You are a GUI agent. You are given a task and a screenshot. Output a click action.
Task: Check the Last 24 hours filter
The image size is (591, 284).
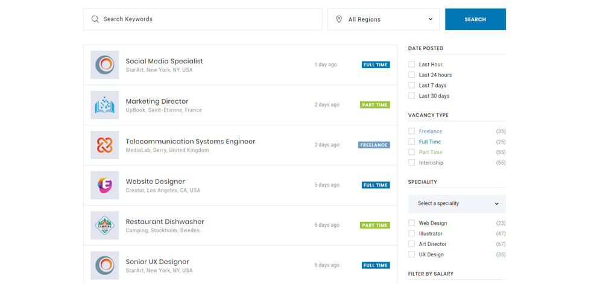[411, 75]
